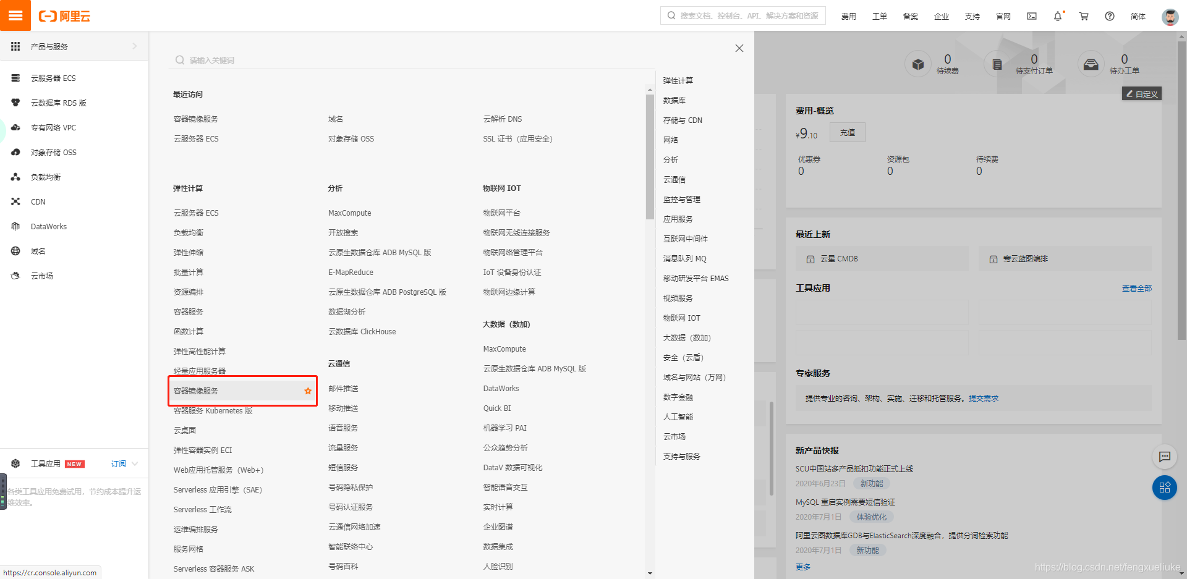Click the tool application icon
1187x579 pixels.
(15, 463)
